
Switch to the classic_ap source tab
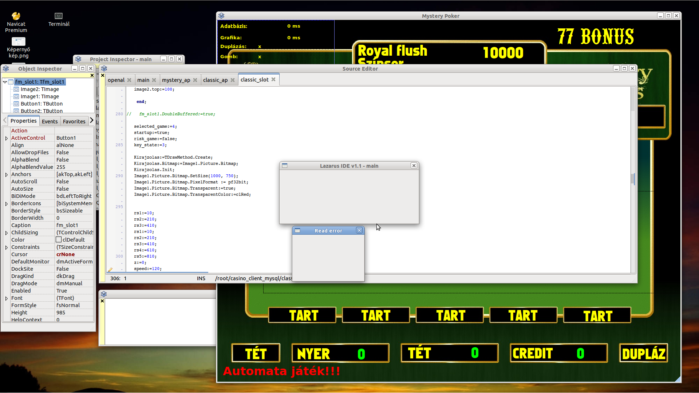pyautogui.click(x=215, y=80)
